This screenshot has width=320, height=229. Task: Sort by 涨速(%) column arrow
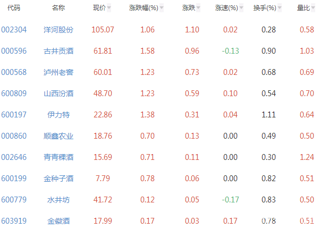(x=241, y=8)
